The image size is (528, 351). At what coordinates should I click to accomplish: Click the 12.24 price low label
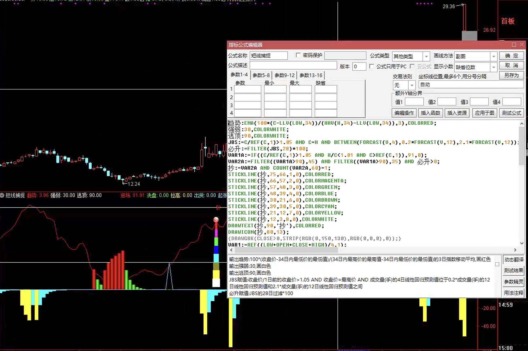pyautogui.click(x=134, y=184)
